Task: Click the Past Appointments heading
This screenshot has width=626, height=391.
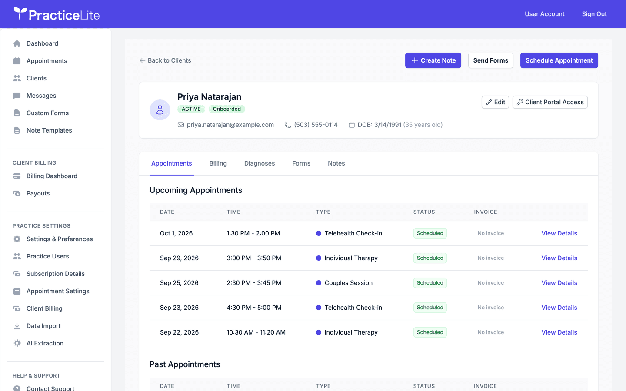Action: (x=185, y=364)
